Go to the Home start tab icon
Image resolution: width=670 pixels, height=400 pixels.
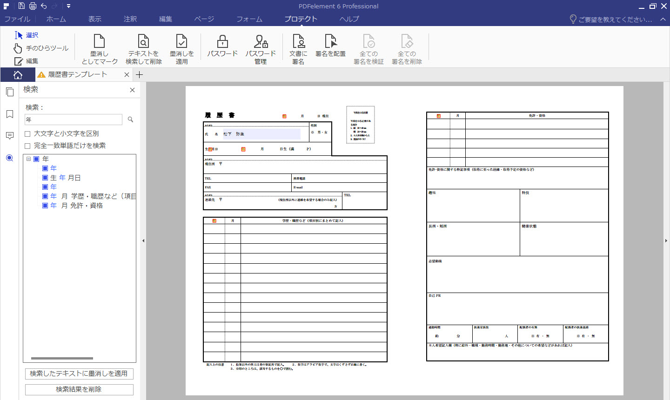(18, 74)
